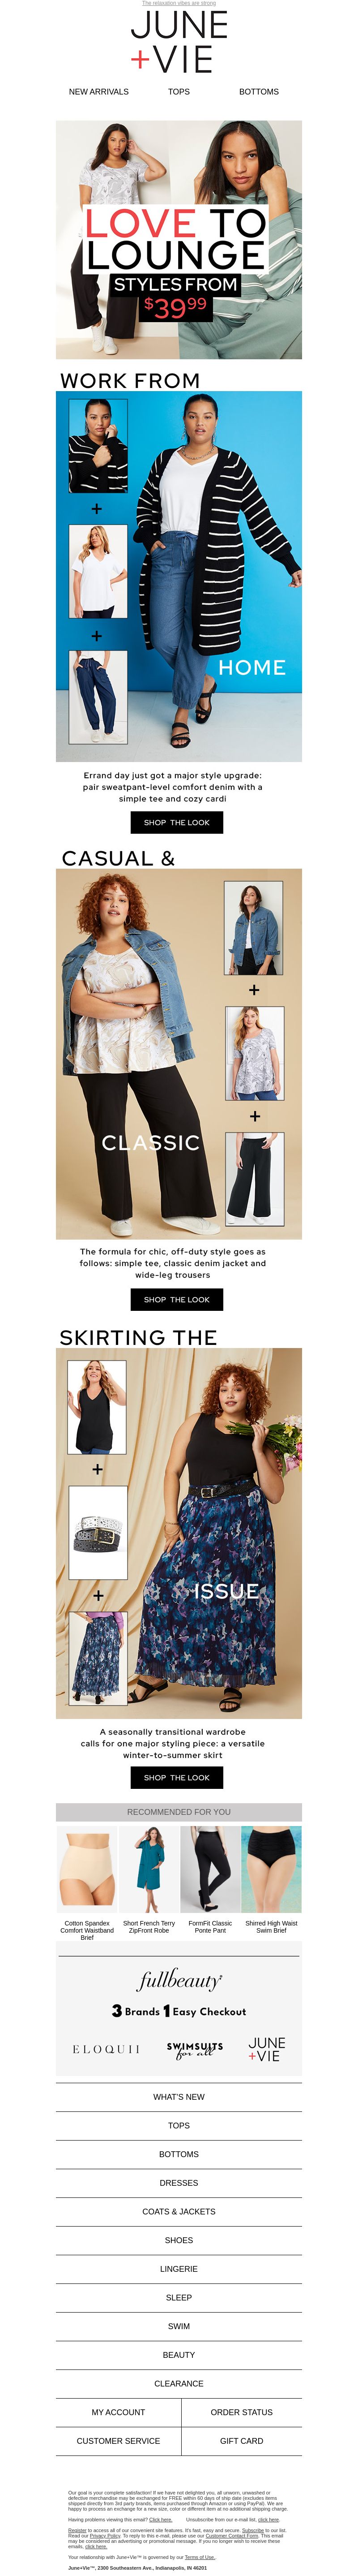Open the NEW ARRIVALS menu item
Viewport: 358px width, 2576px height.
pyautogui.click(x=99, y=91)
